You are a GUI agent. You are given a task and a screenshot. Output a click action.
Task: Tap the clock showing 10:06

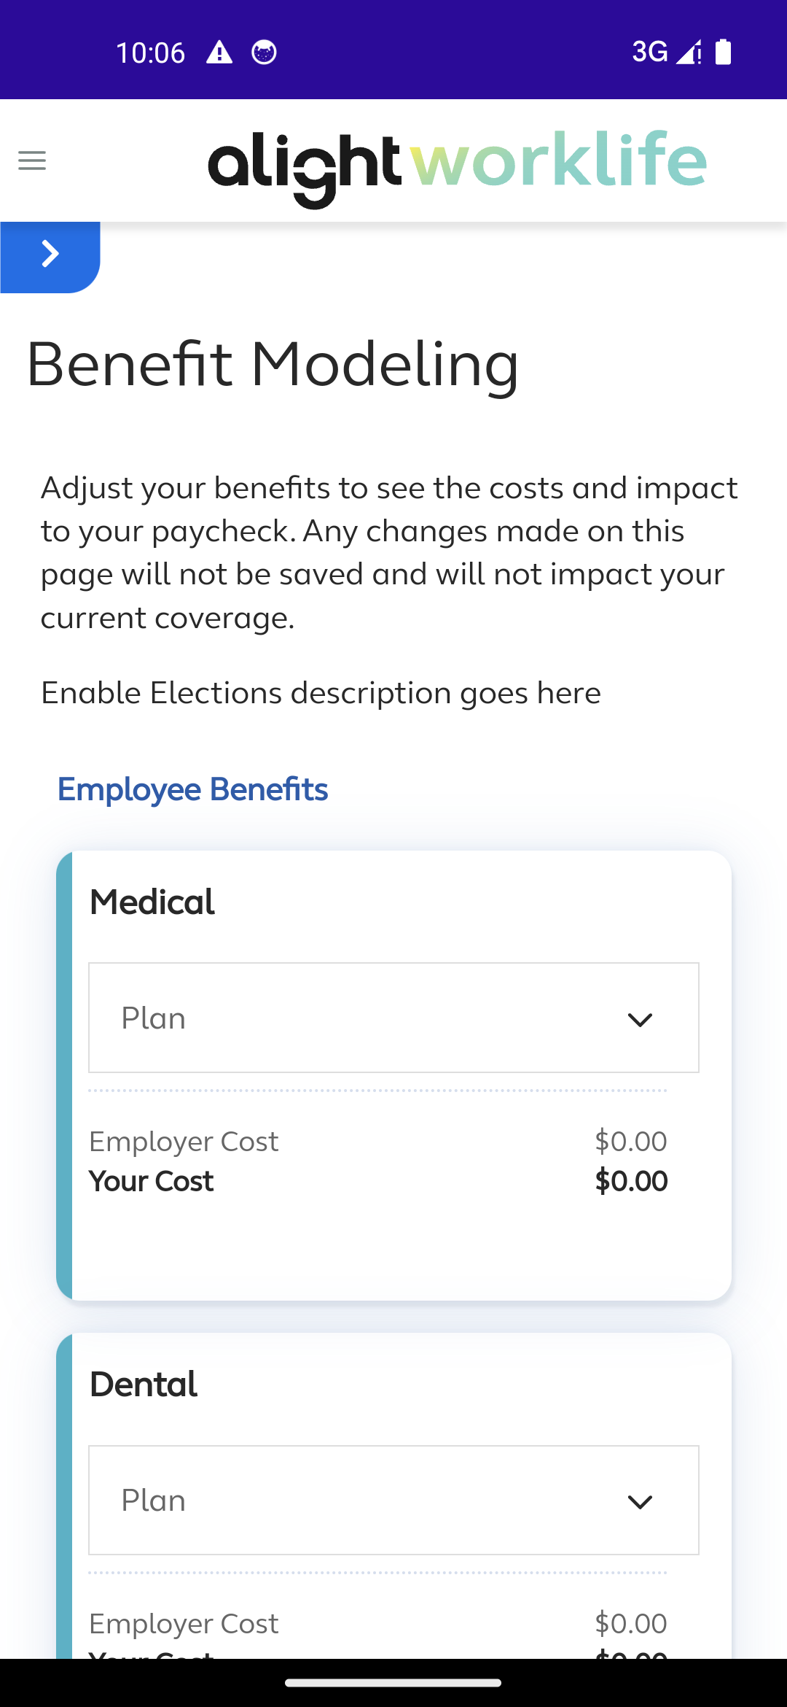click(151, 53)
